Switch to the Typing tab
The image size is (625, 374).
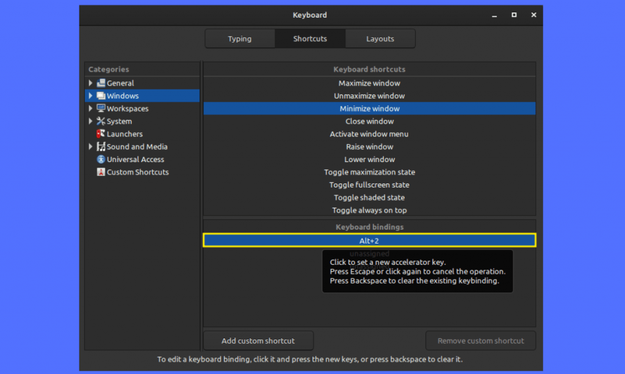pos(240,38)
